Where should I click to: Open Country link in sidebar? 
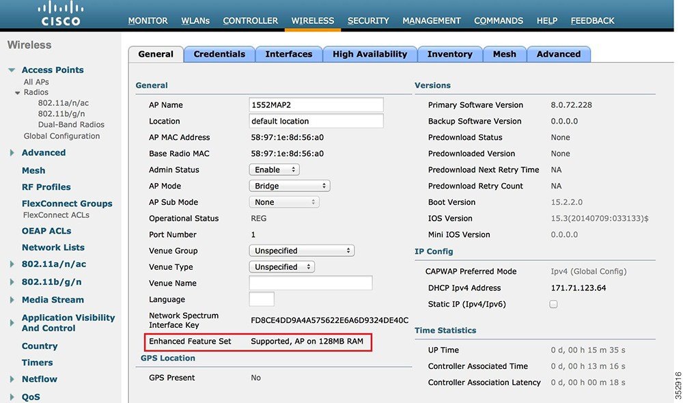(40, 346)
